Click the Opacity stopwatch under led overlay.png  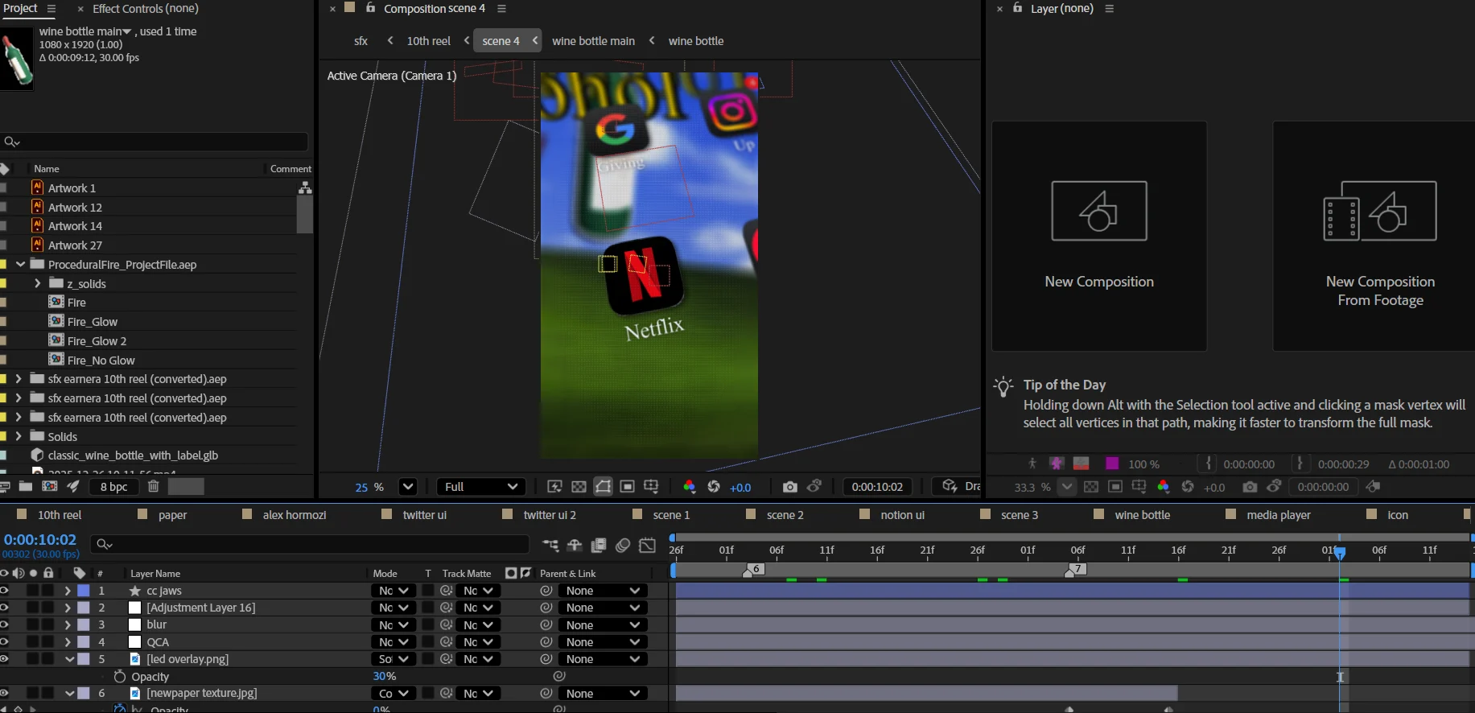click(x=120, y=677)
